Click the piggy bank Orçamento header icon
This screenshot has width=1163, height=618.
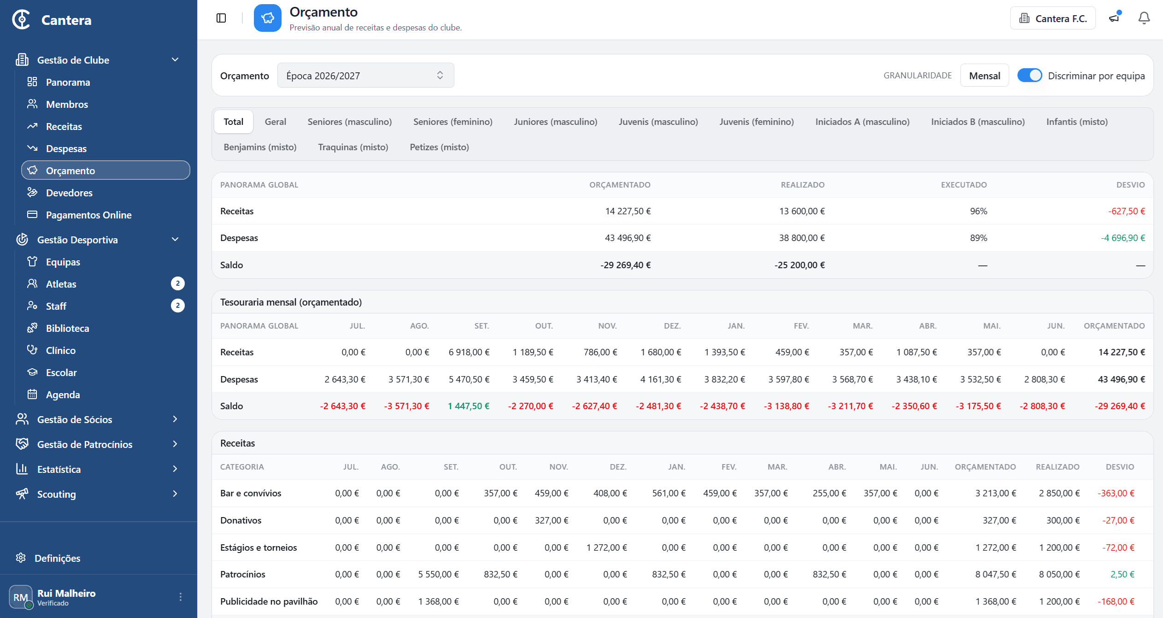pyautogui.click(x=267, y=18)
